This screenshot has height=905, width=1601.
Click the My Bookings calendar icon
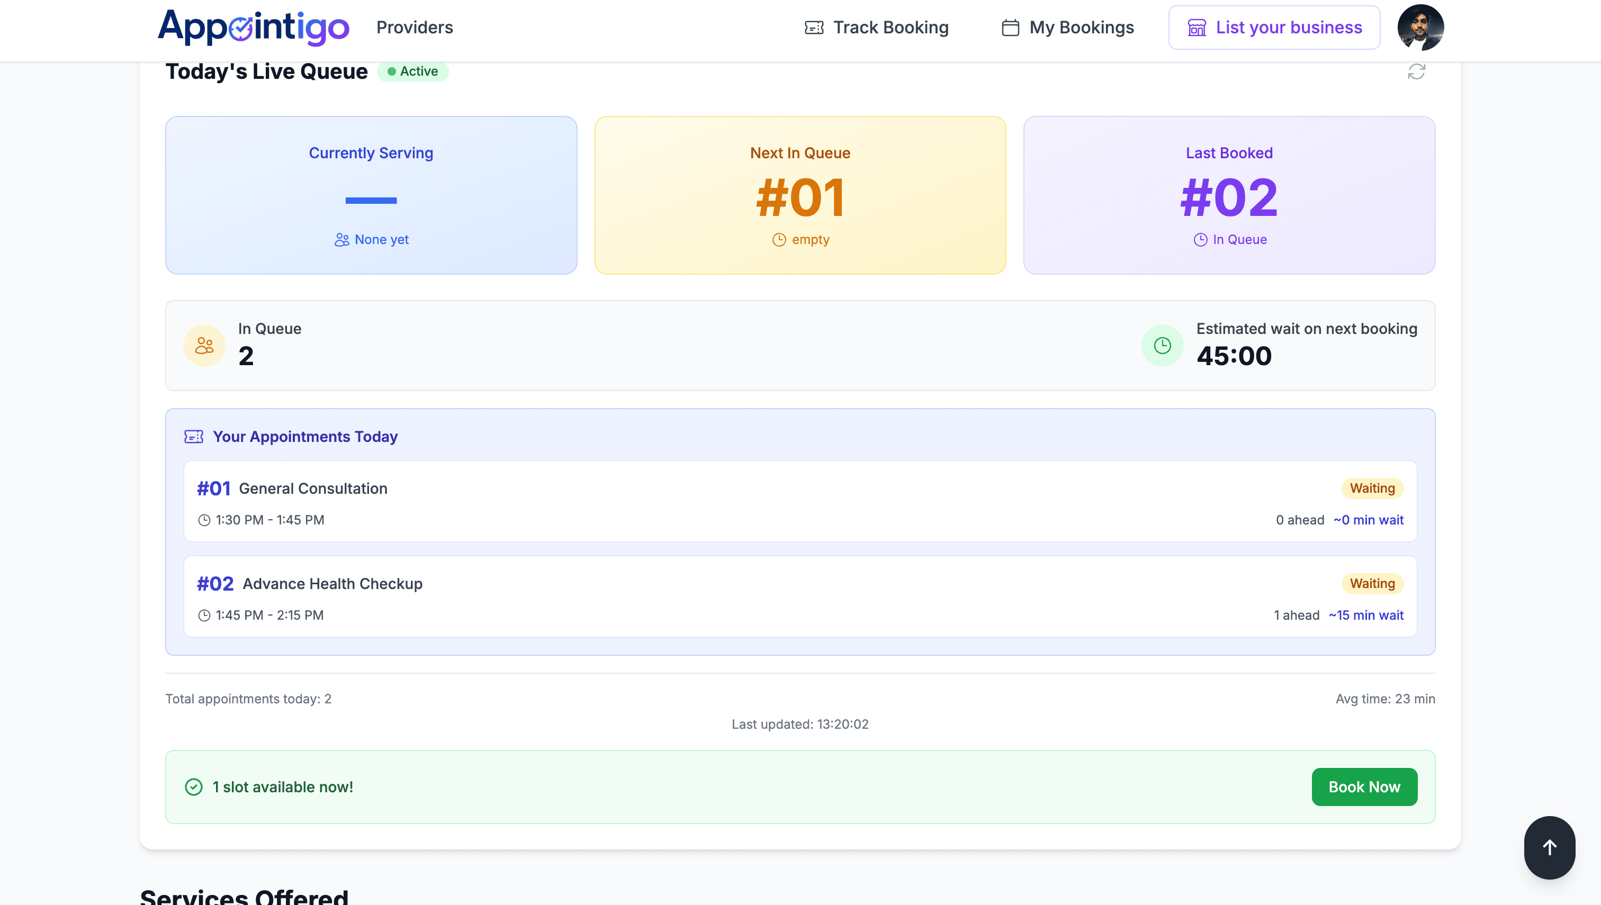1010,28
